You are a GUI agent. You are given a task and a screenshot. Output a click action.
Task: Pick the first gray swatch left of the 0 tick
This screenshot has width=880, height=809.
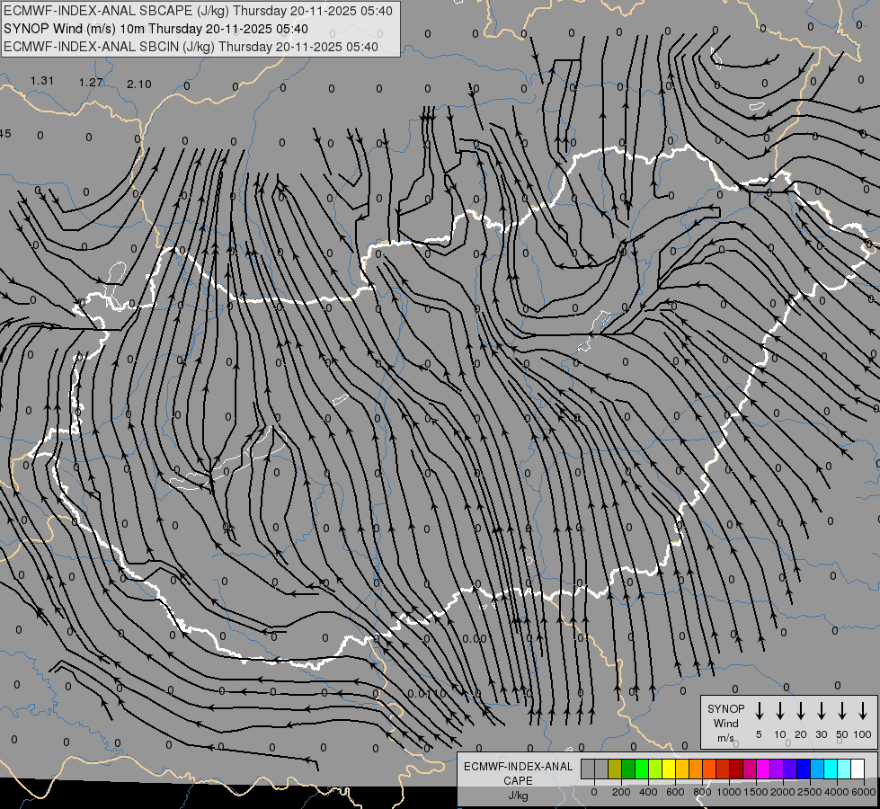pyautogui.click(x=588, y=769)
